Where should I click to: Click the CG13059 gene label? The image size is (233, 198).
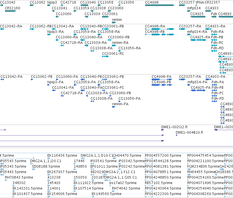click(81, 8)
